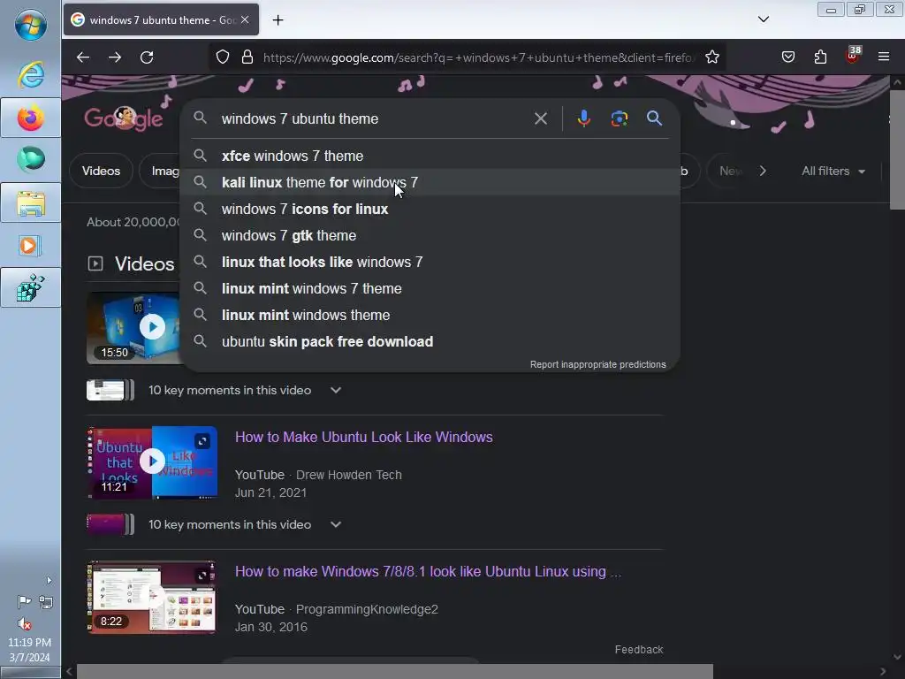Choose suggestion linux that looks like windows 7
This screenshot has height=679, width=905.
pyautogui.click(x=430, y=262)
